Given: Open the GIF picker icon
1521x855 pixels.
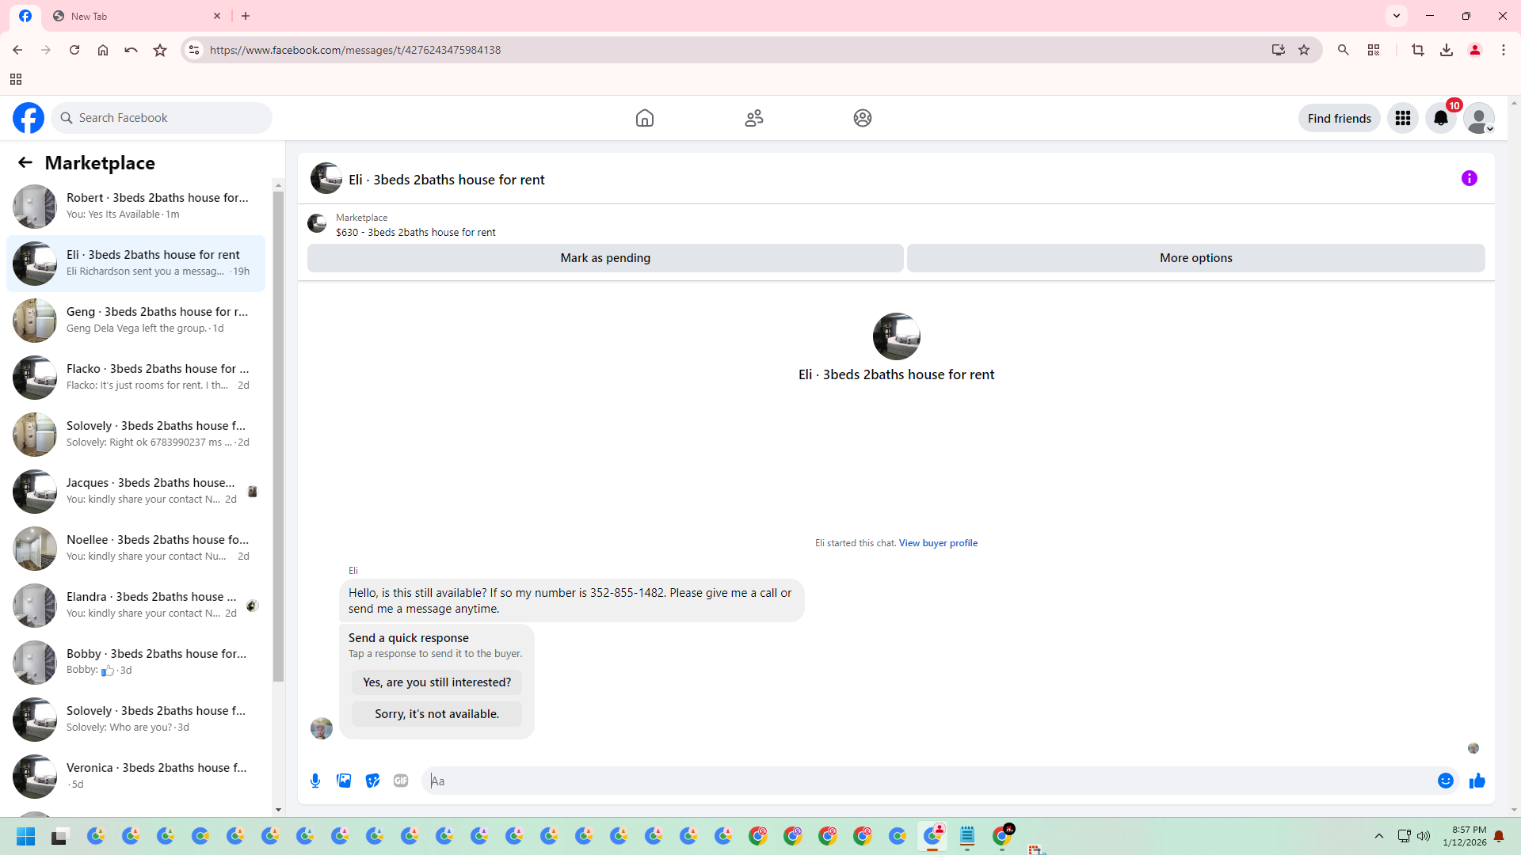Looking at the screenshot, I should pos(401,781).
